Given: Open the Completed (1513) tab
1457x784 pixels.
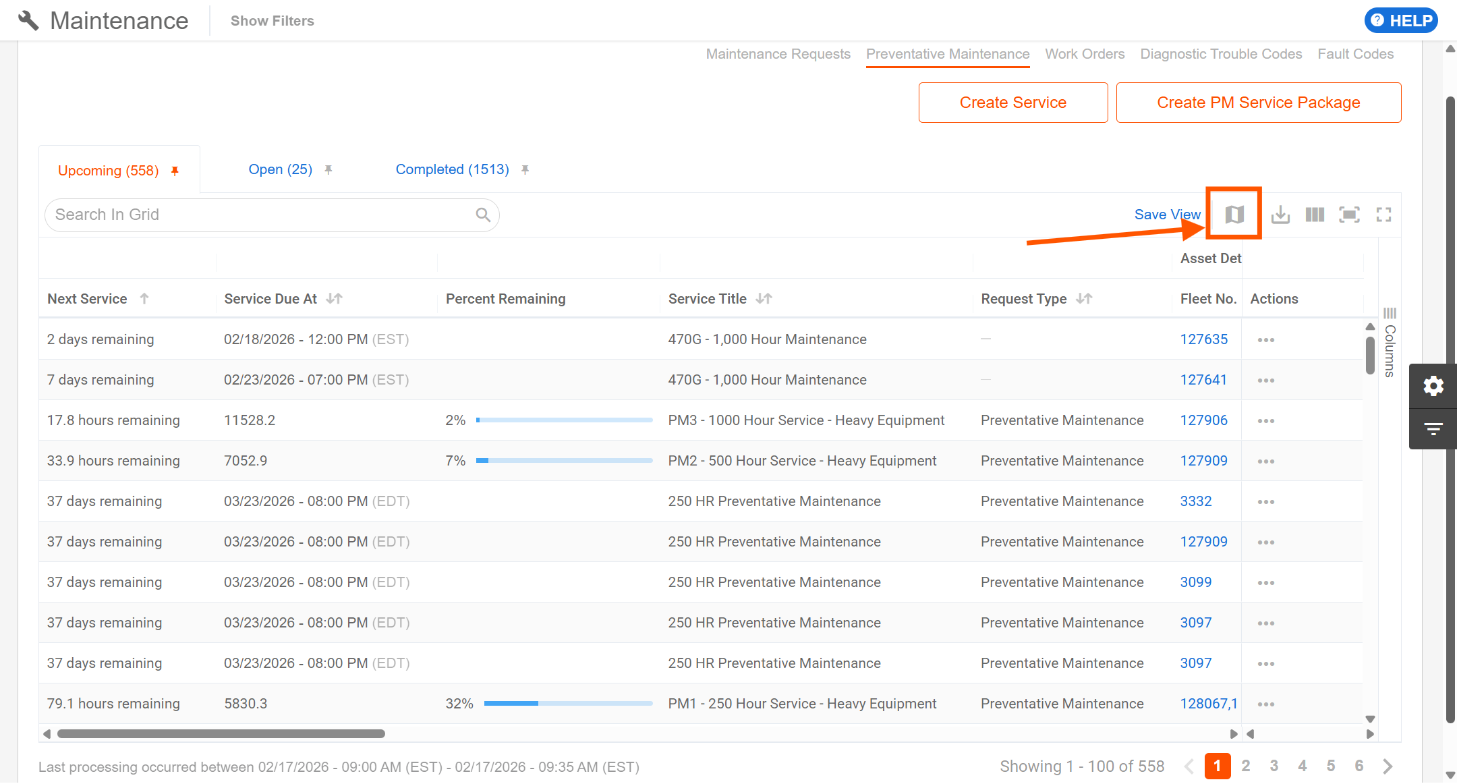Looking at the screenshot, I should [x=452, y=169].
